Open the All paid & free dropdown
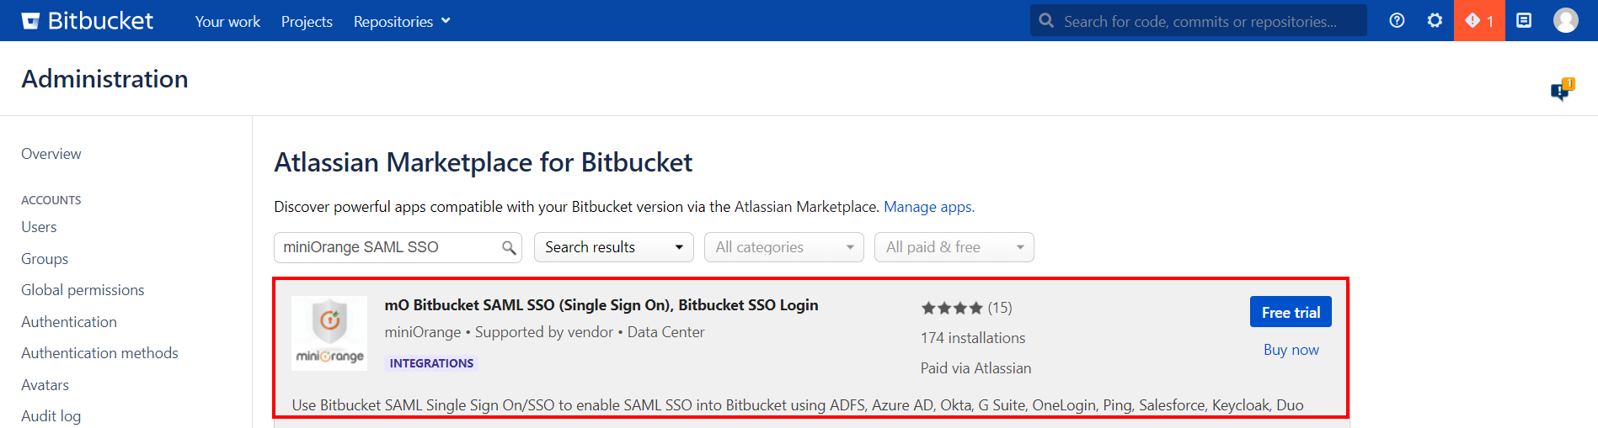 (x=954, y=247)
